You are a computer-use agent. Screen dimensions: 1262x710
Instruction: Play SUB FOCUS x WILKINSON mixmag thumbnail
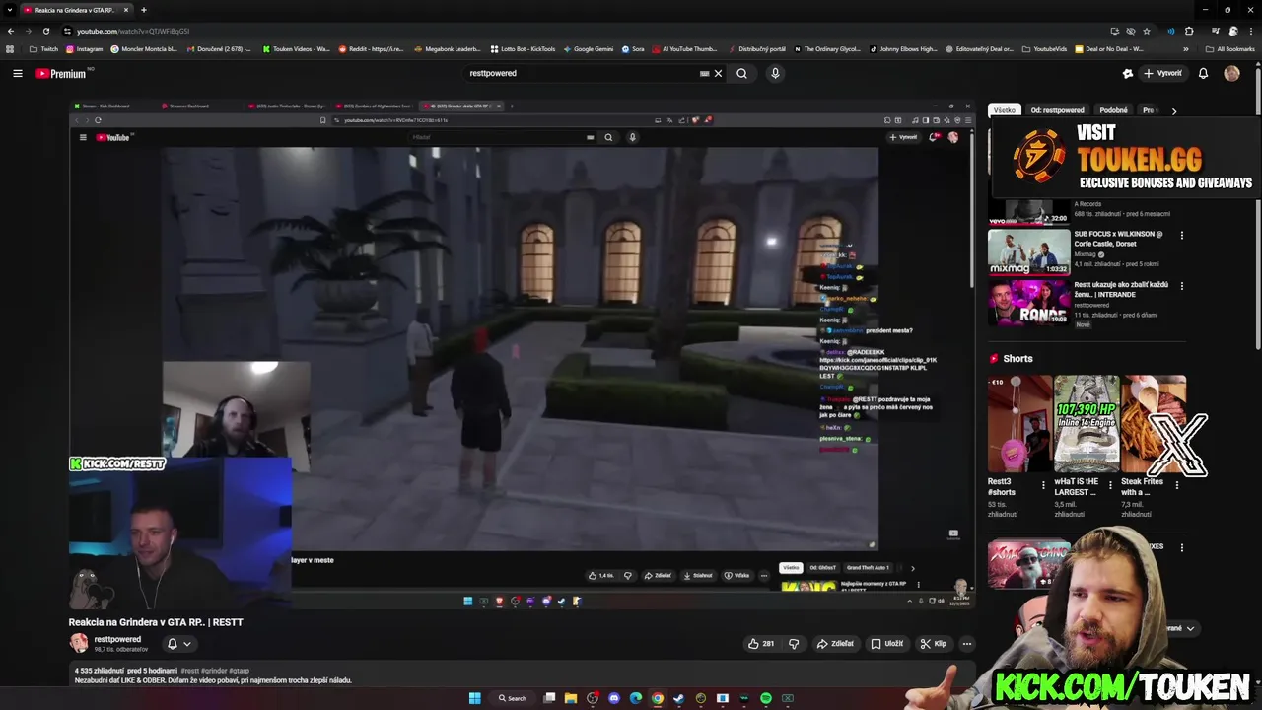click(1028, 251)
